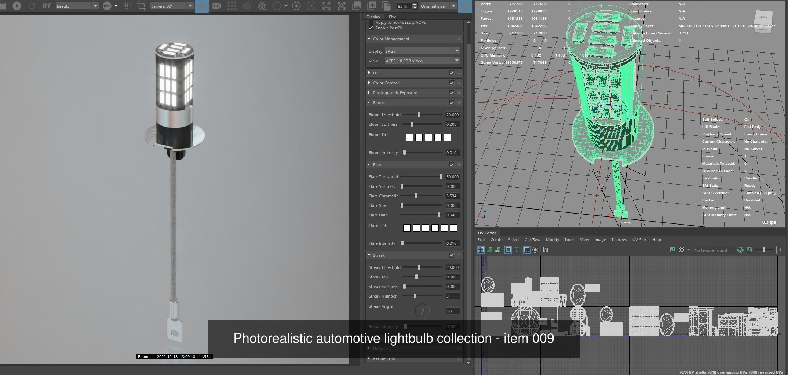The image size is (788, 375).
Task: Start the Arnold render with the play icon
Action: click(17, 6)
